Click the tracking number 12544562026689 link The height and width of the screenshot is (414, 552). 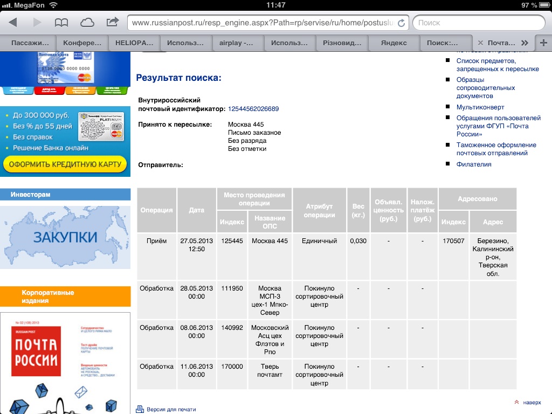(253, 109)
